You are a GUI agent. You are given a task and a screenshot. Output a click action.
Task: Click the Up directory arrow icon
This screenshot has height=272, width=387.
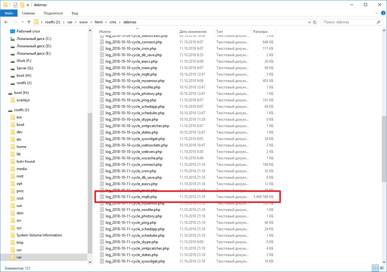(29, 22)
